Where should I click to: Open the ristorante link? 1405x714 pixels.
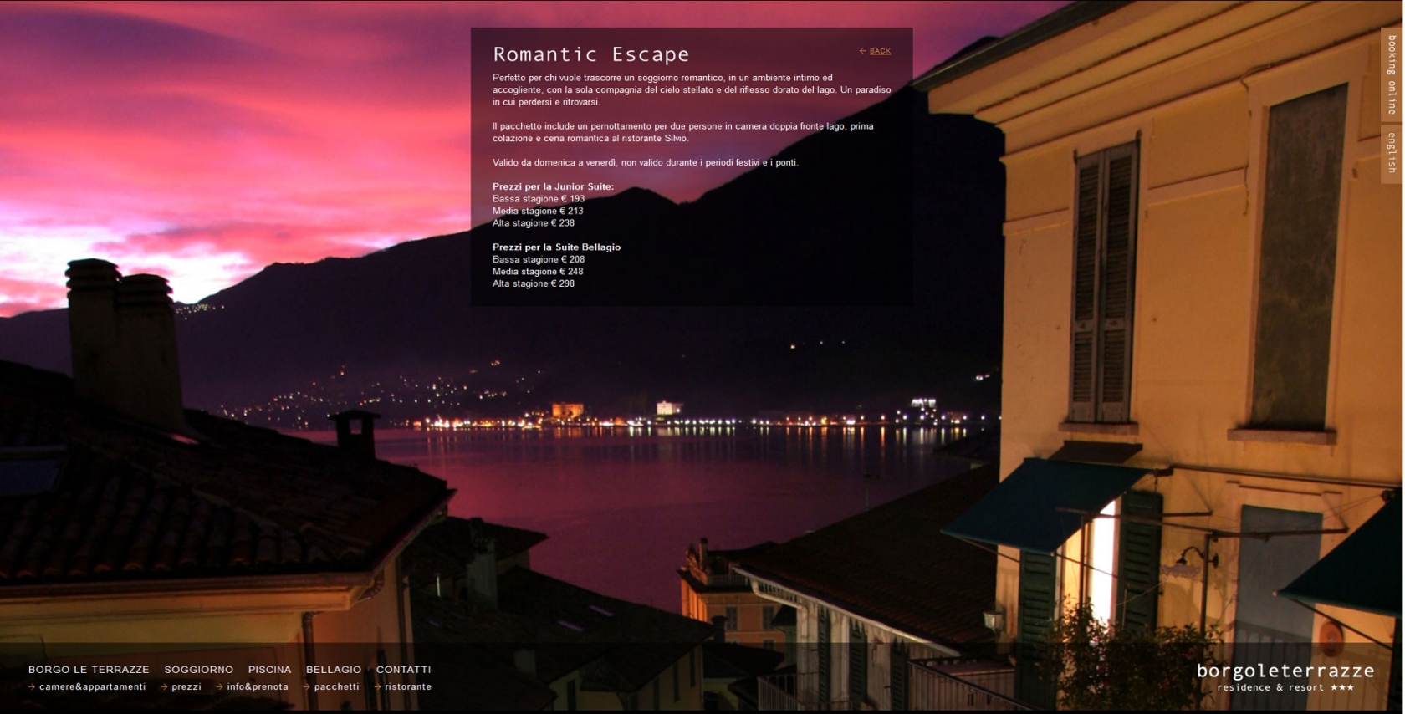408,687
